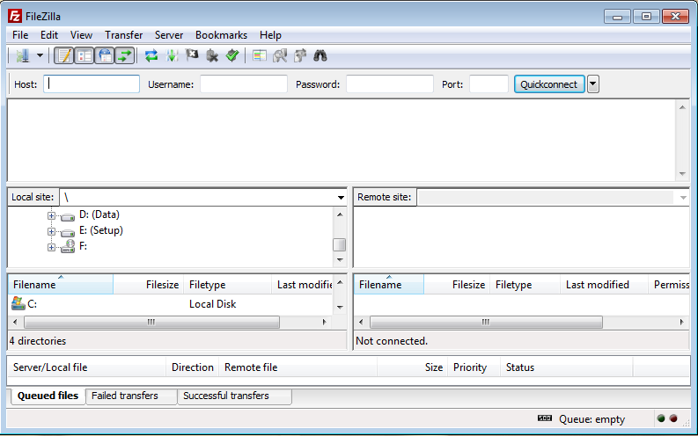
Task: Click remote file list horizontal scrollbar
Action: [486, 323]
